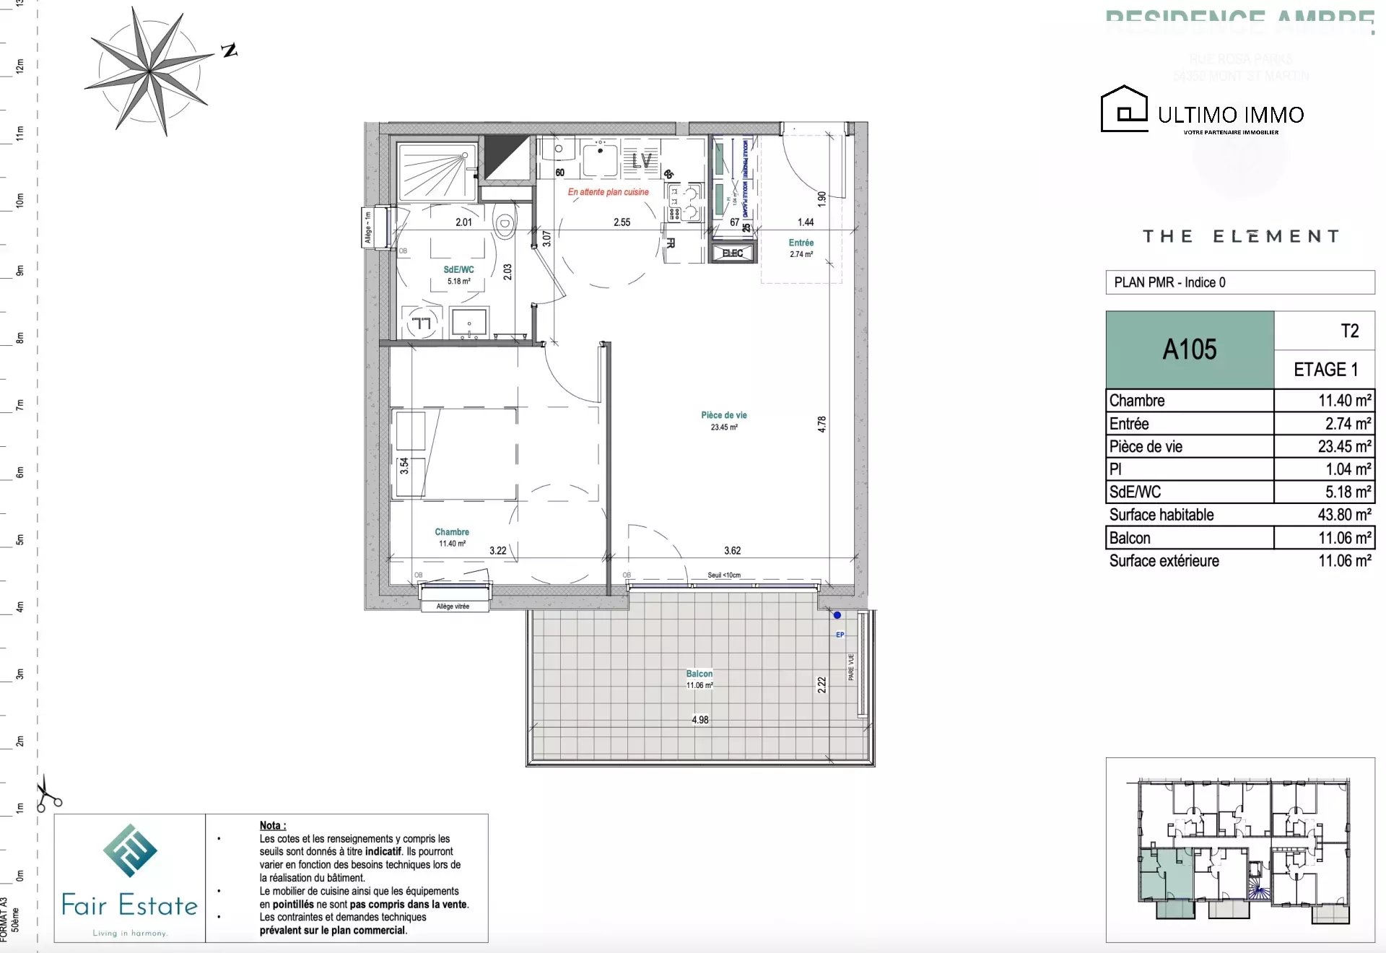Click the Balcon label on the terrace
The height and width of the screenshot is (953, 1386).
pyautogui.click(x=699, y=674)
